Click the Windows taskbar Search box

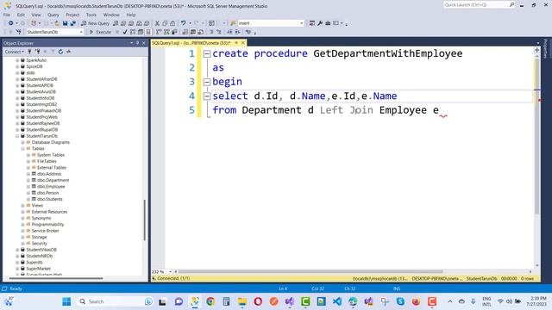tap(115, 301)
